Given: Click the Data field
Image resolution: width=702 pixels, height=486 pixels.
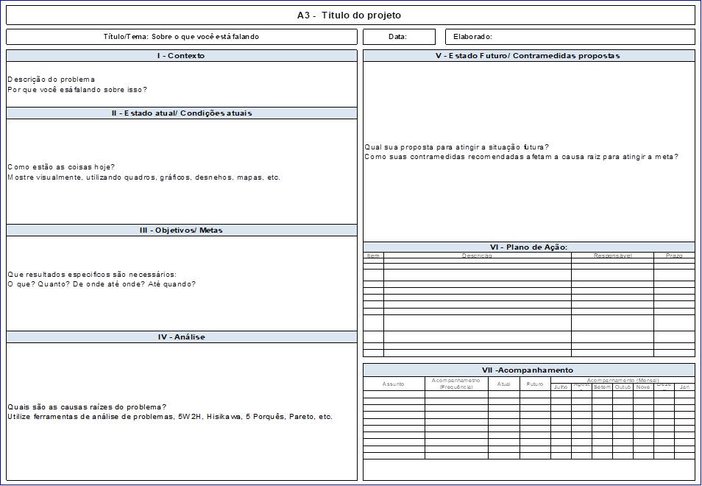Looking at the screenshot, I should pyautogui.click(x=397, y=37).
